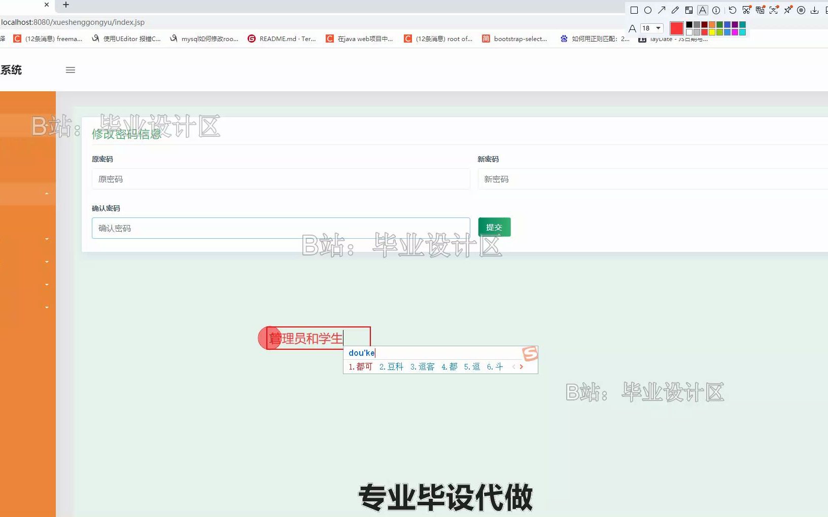Go to next IME candidate page
This screenshot has width=828, height=517.
[x=521, y=366]
